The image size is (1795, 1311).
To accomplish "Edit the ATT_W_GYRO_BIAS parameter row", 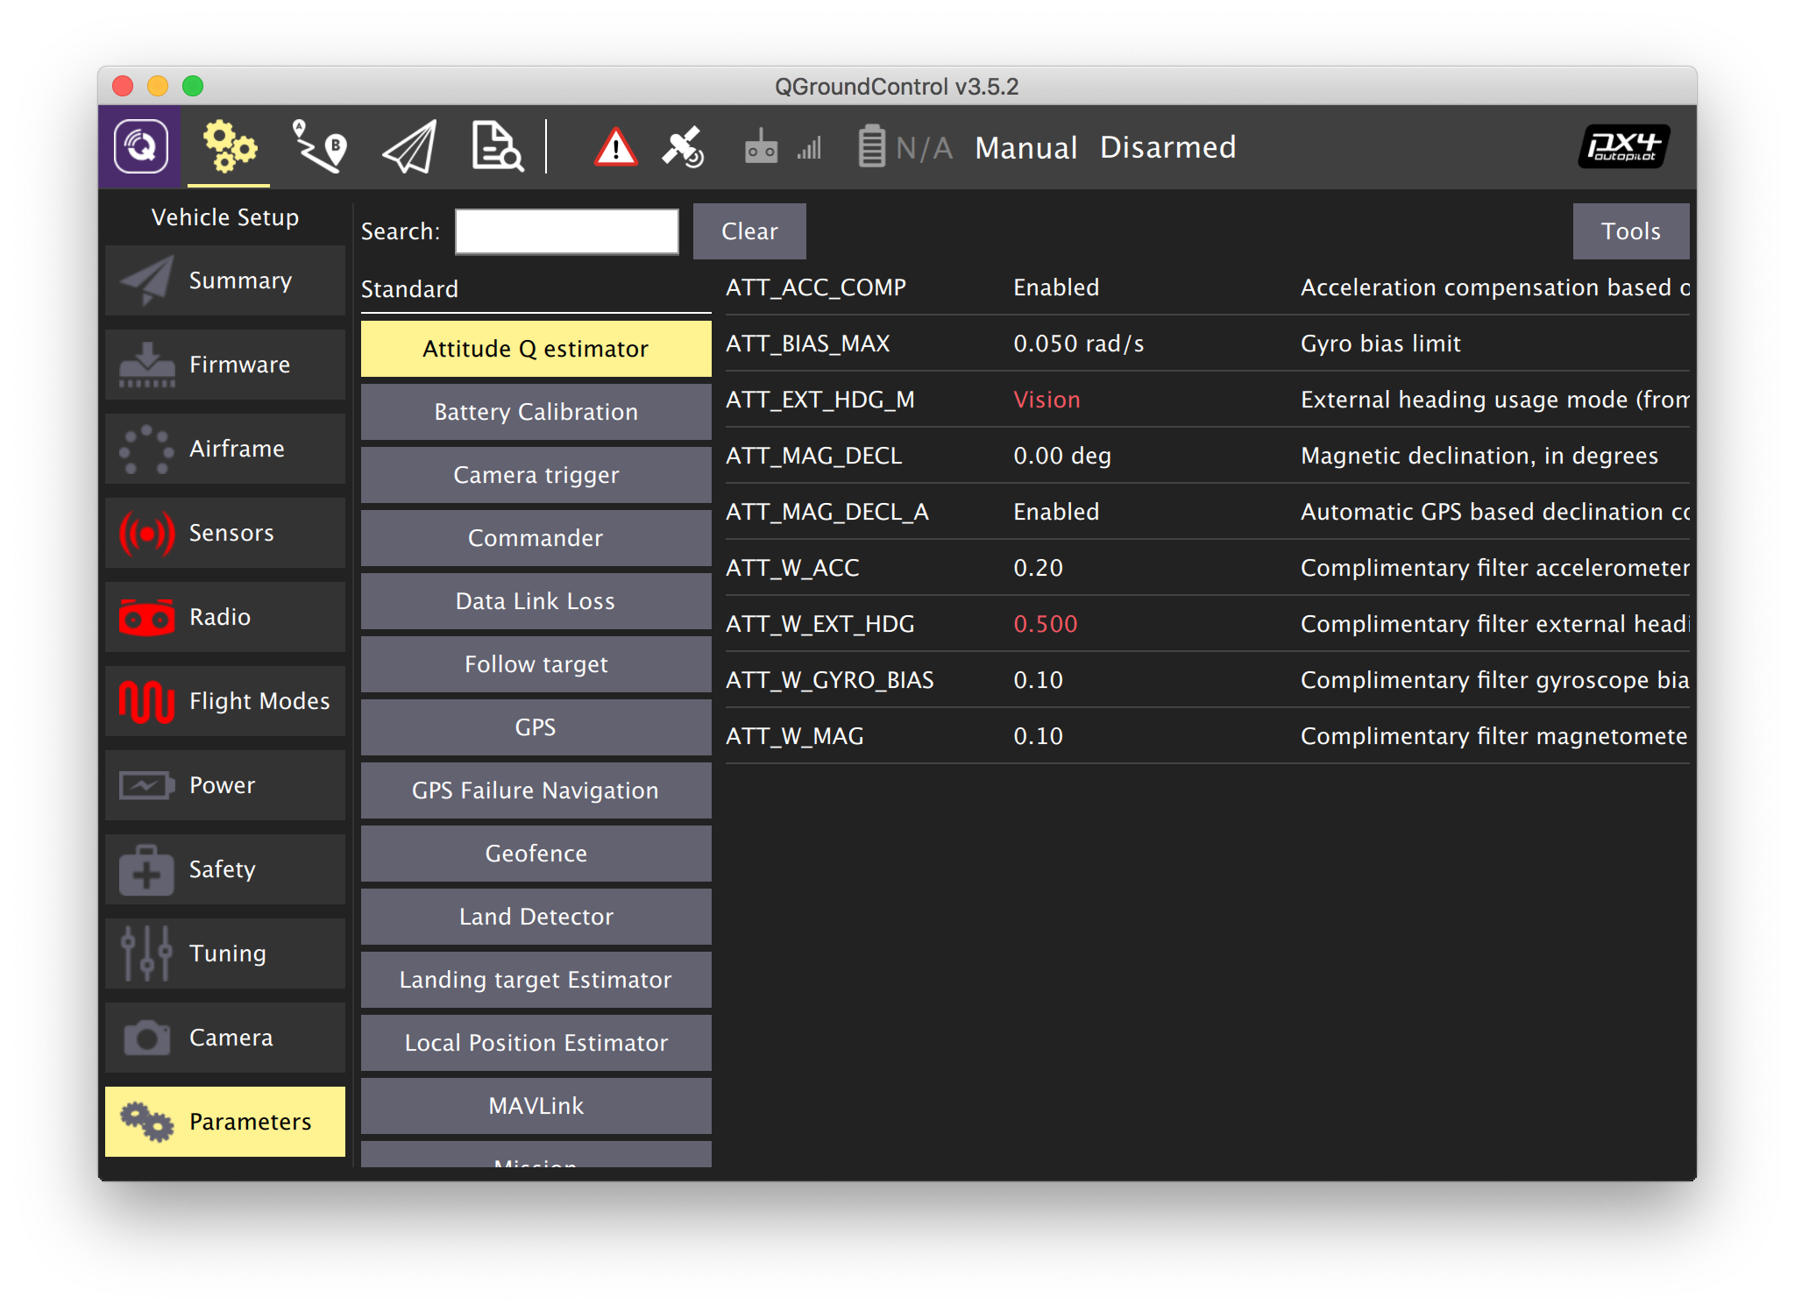I will 1208,680.
